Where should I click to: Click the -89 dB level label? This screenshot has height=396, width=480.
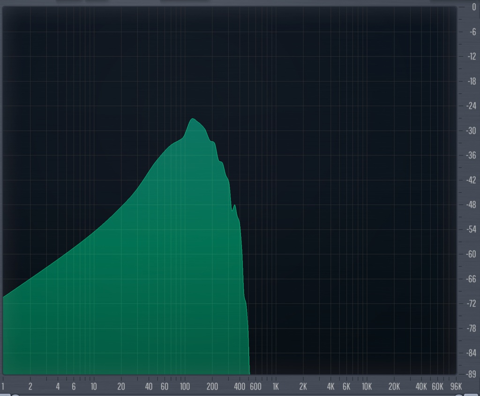(472, 374)
